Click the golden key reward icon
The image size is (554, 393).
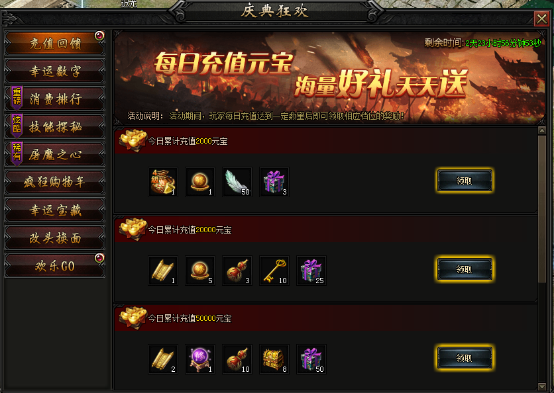pyautogui.click(x=274, y=271)
